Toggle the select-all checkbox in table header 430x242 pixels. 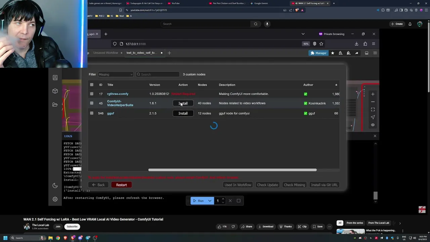point(92,85)
